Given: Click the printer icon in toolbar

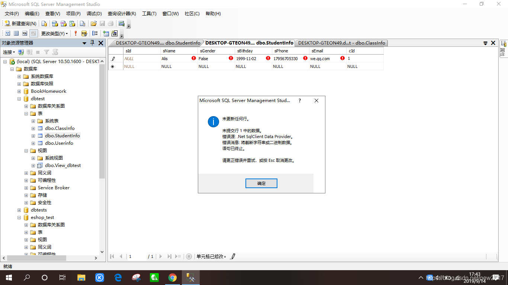Looking at the screenshot, I should 110,23.
